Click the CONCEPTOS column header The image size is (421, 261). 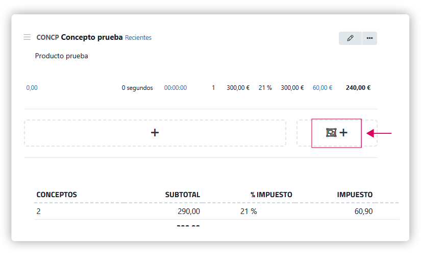pos(57,195)
